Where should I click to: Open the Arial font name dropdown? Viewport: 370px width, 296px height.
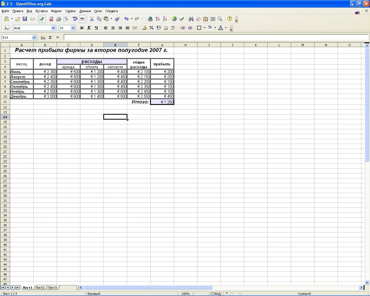53,28
